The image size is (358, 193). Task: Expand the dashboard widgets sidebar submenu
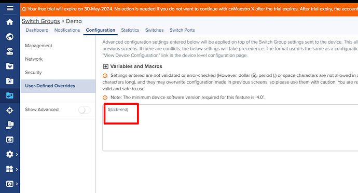[12, 169]
